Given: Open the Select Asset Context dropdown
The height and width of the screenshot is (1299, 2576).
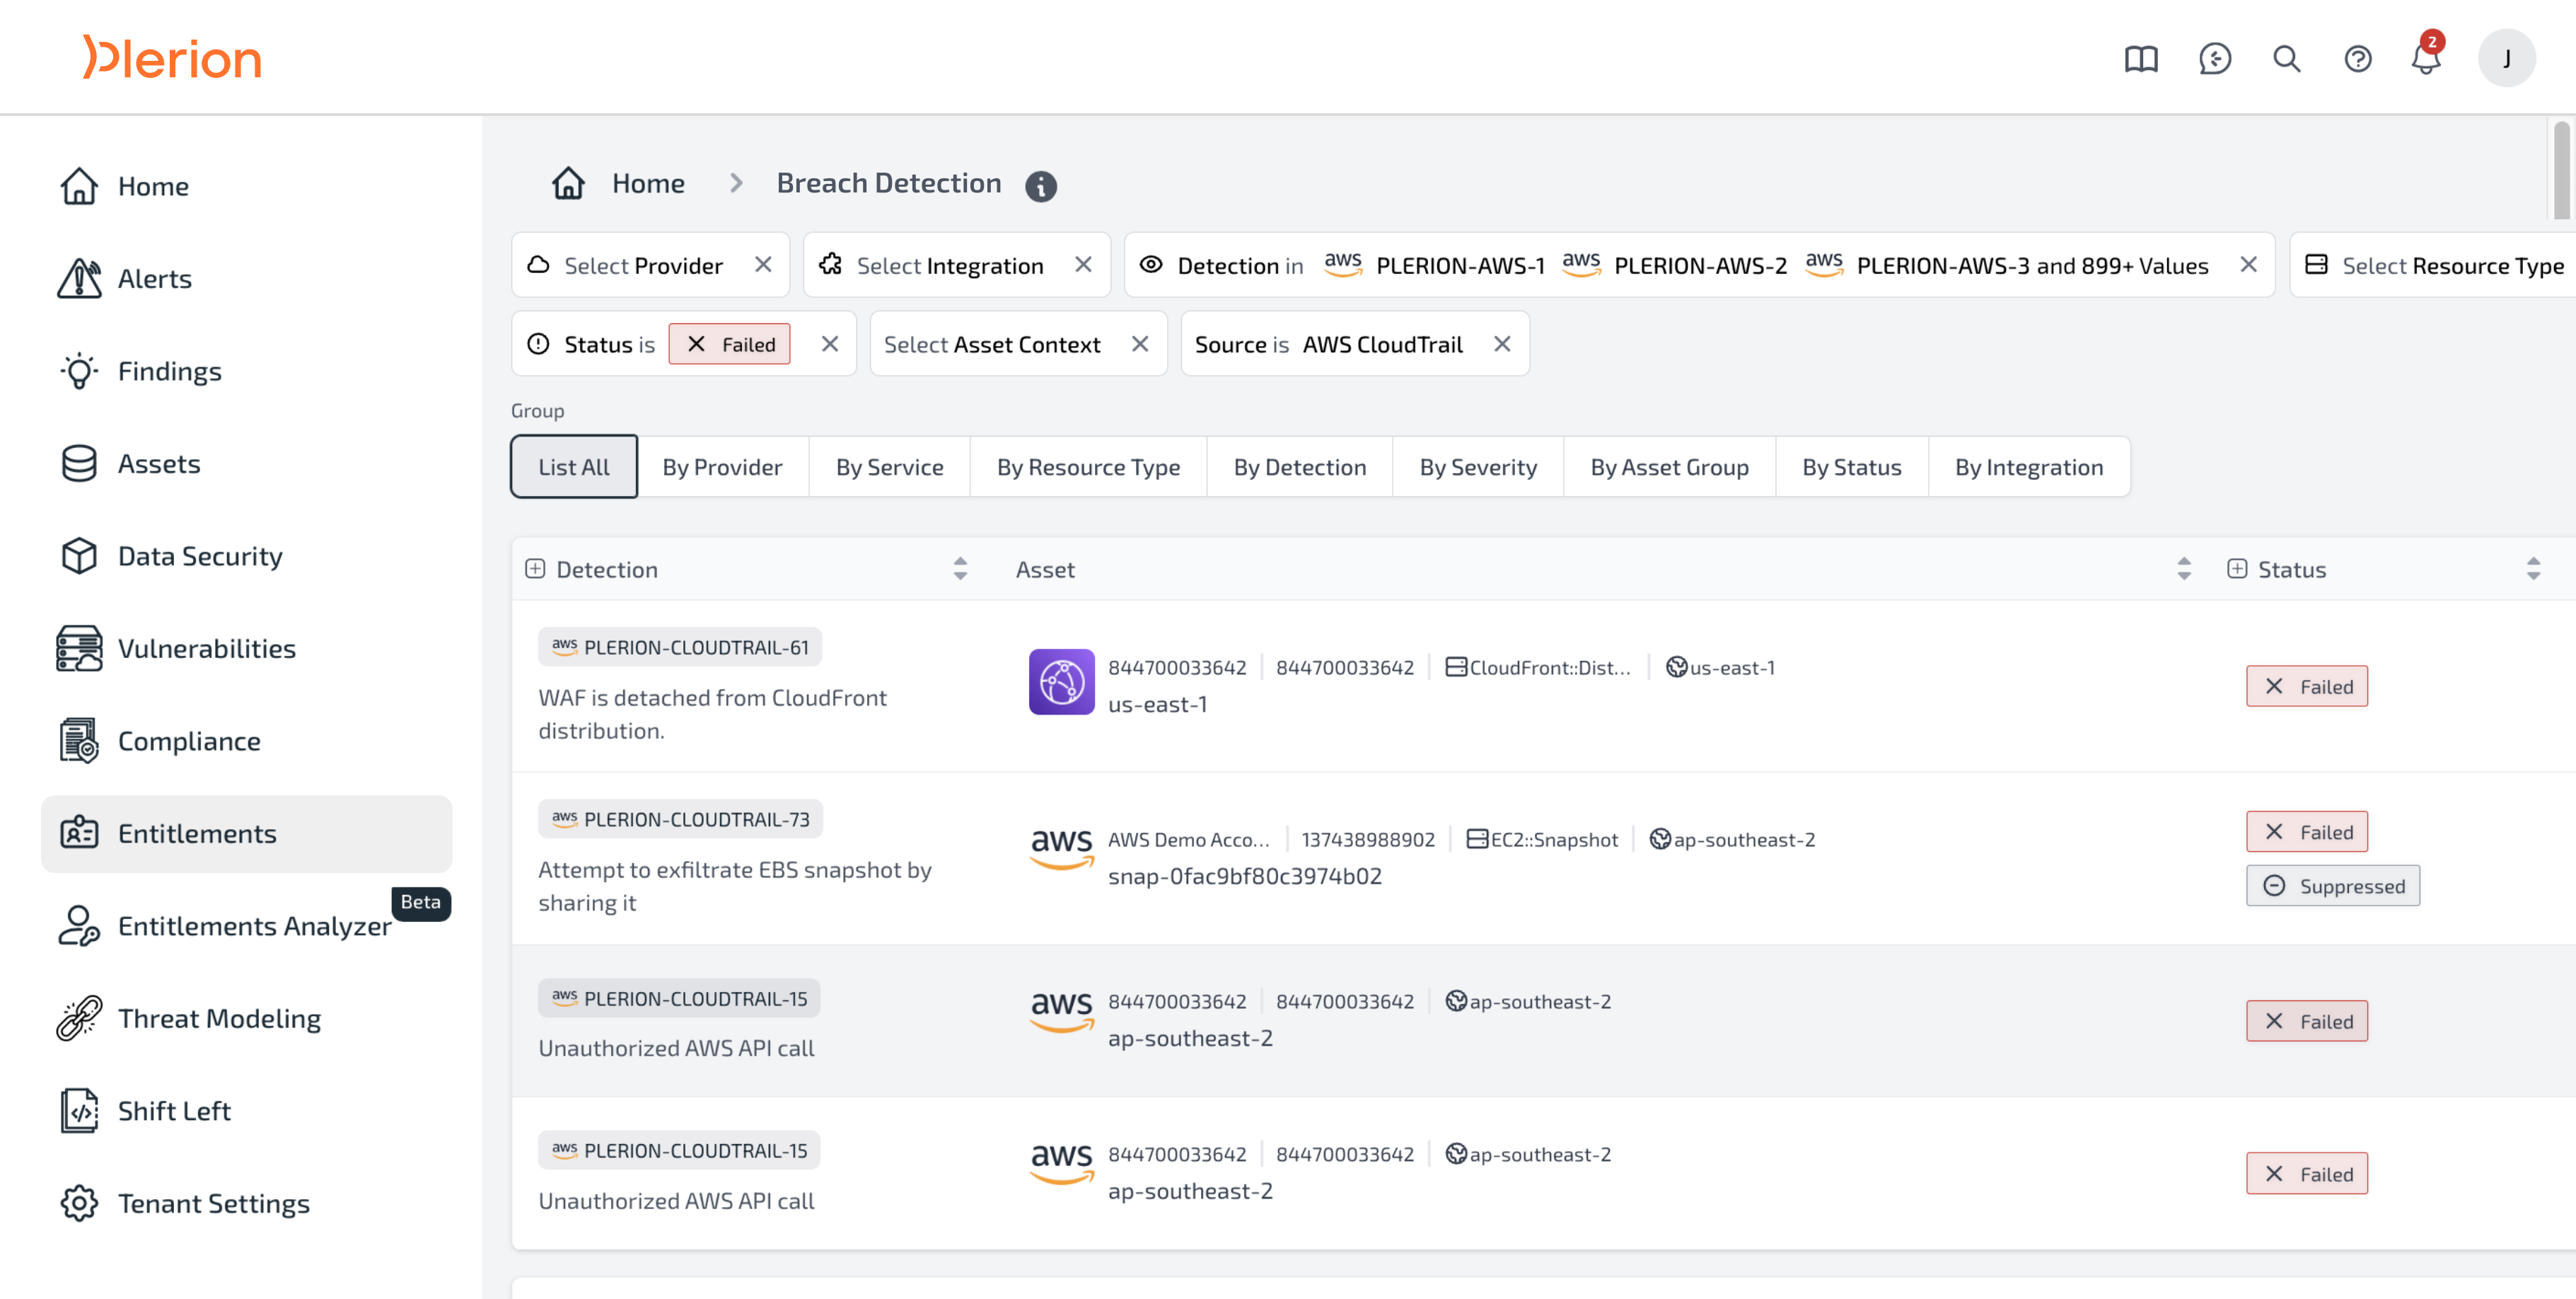Looking at the screenshot, I should (x=991, y=344).
